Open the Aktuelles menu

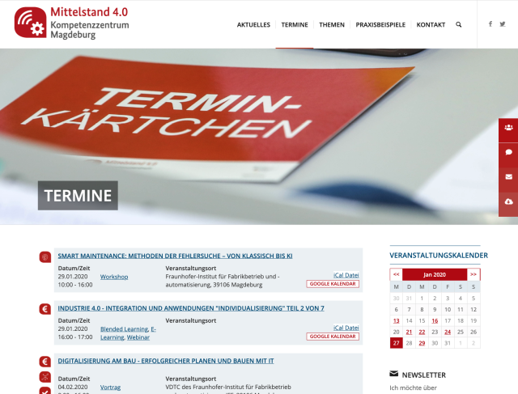253,25
